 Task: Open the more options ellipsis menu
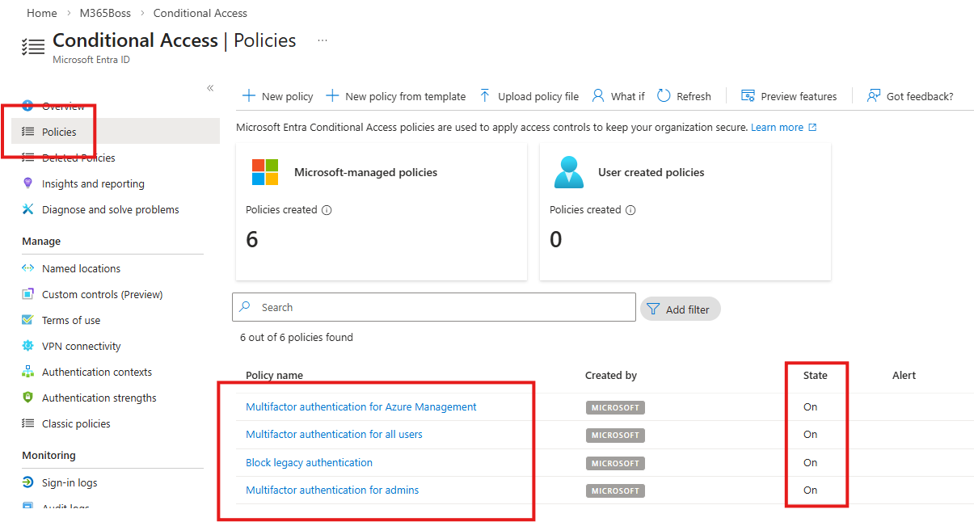323,40
